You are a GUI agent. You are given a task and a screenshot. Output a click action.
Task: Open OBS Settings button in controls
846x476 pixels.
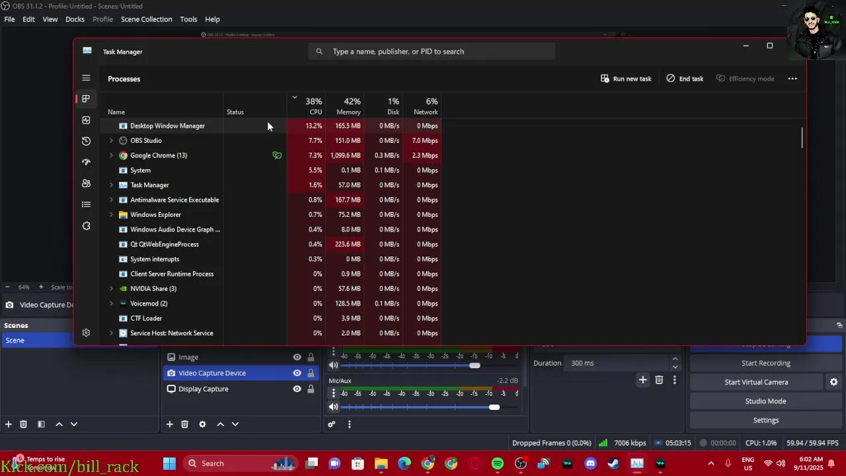pyautogui.click(x=765, y=420)
